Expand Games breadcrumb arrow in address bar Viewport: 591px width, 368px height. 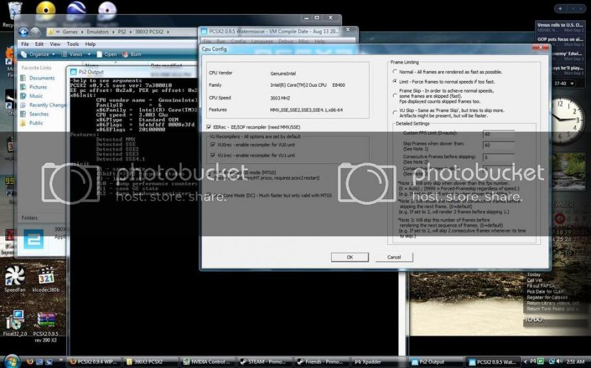pyautogui.click(x=81, y=32)
